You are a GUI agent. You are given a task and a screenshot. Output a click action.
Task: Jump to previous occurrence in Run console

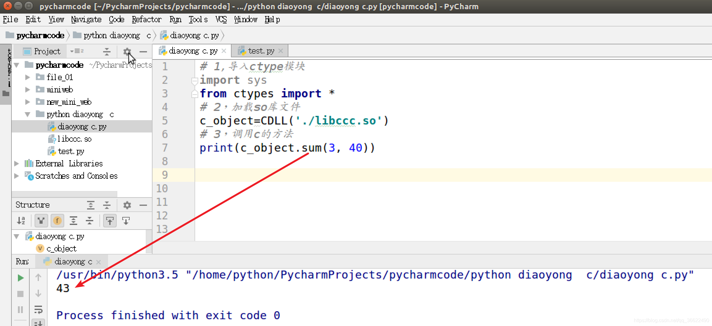click(38, 278)
